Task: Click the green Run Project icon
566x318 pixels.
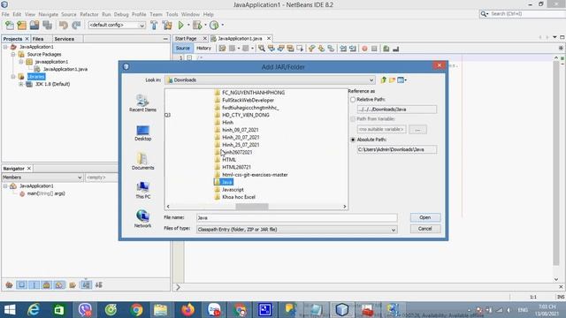Action: [180, 26]
